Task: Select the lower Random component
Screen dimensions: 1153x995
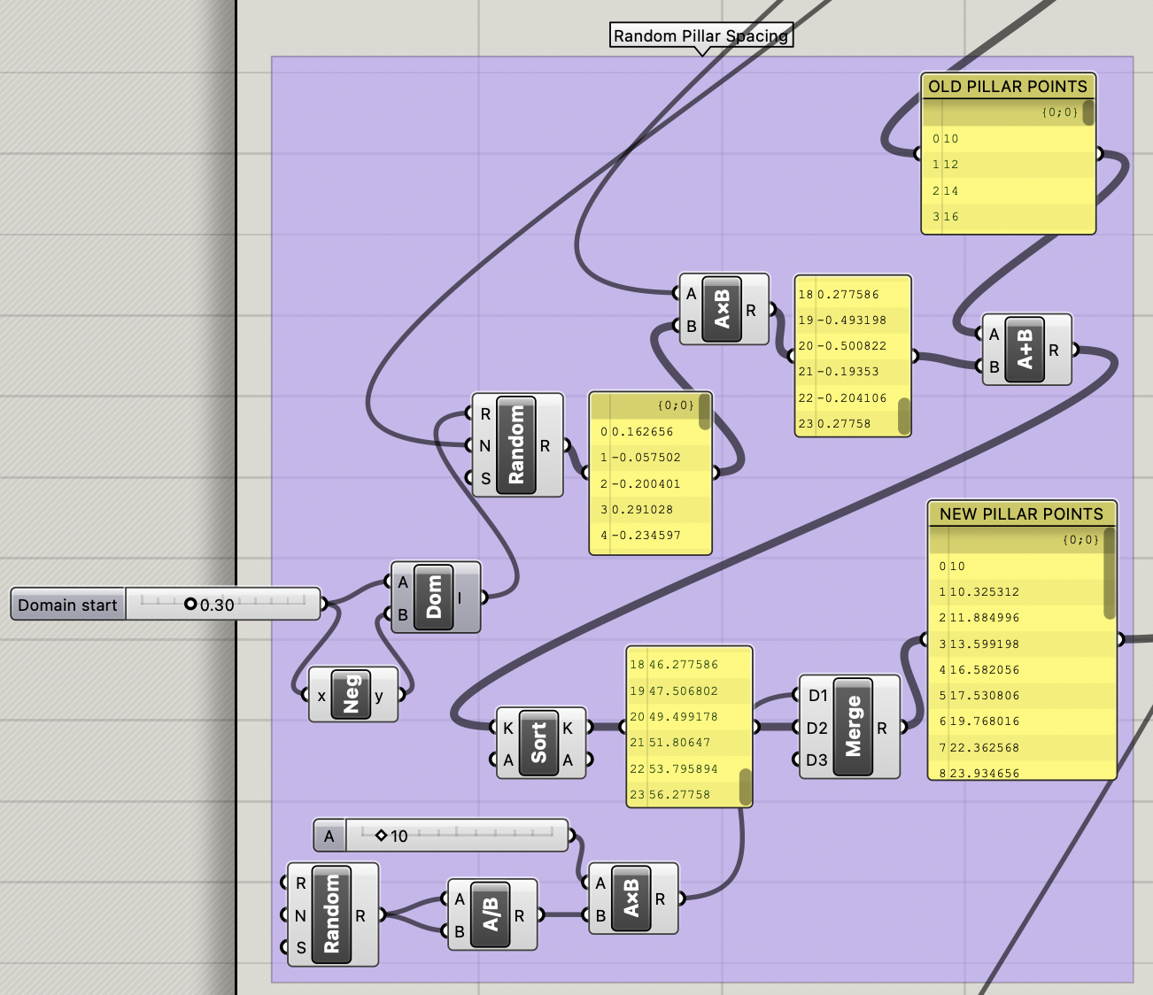Action: point(332,915)
